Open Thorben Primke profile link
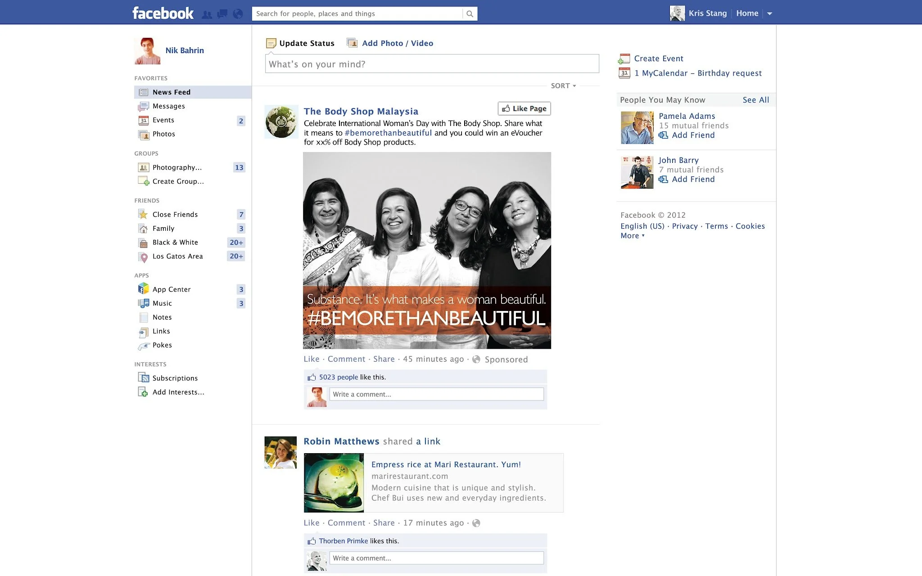 coord(343,541)
